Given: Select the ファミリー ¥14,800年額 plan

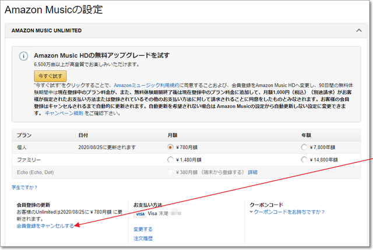Looking at the screenshot, I should (x=304, y=159).
